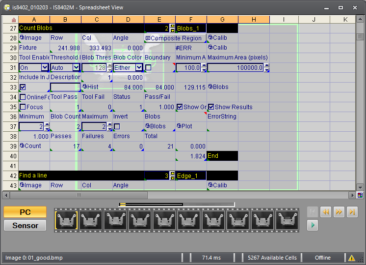Viewport: 366px width, 265px height.
Task: Enable the Boundary checkbox
Action: tap(148, 67)
